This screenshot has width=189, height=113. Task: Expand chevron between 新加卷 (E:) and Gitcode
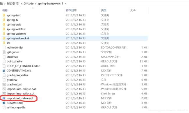[x=22, y=3]
